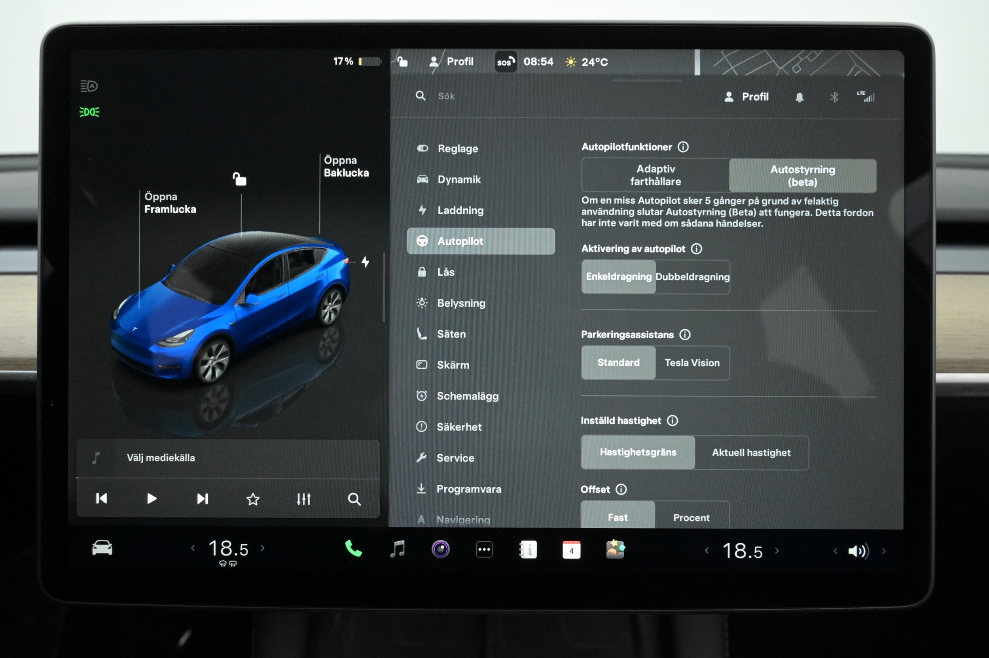Select Adaptiv farthållare option
The image size is (989, 658).
pos(656,175)
